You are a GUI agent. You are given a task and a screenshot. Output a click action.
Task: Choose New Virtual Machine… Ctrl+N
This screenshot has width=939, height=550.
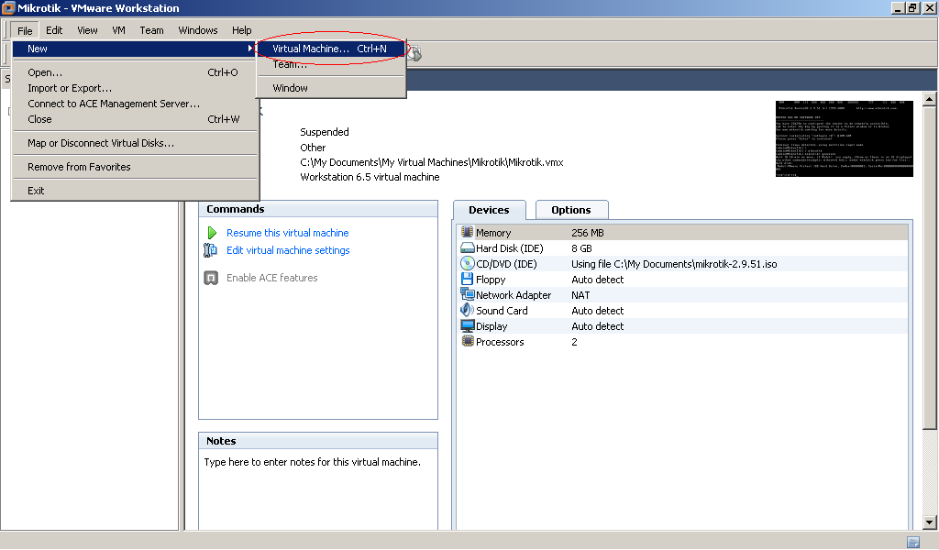tap(331, 49)
